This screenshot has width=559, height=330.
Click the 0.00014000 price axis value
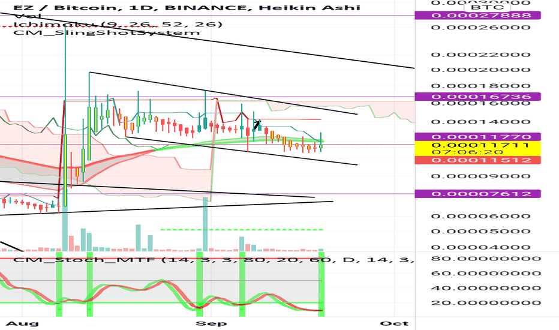480,122
